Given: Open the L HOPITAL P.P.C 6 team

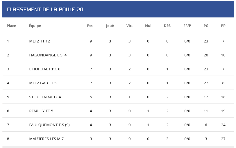Looking at the screenshot, I should [x=45, y=69].
